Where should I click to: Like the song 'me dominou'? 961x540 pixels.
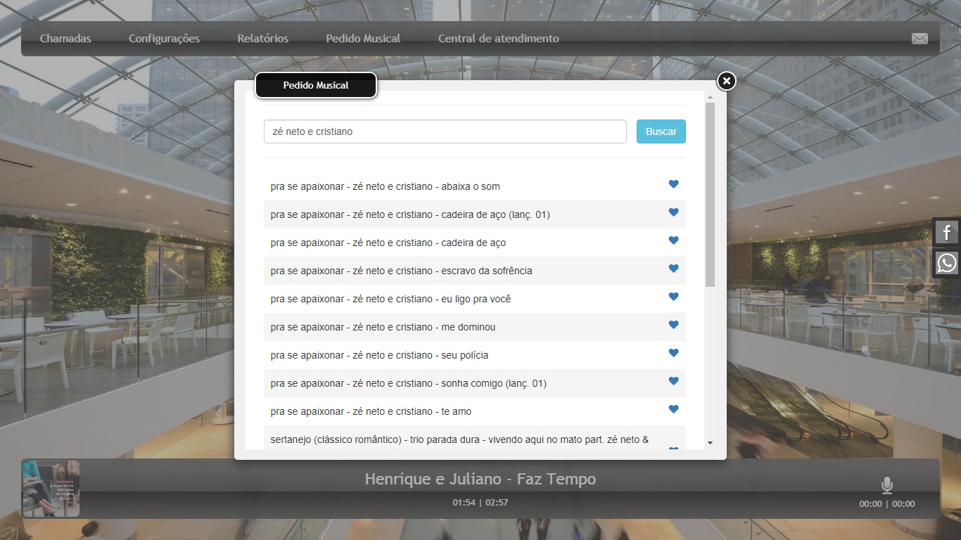click(x=673, y=325)
